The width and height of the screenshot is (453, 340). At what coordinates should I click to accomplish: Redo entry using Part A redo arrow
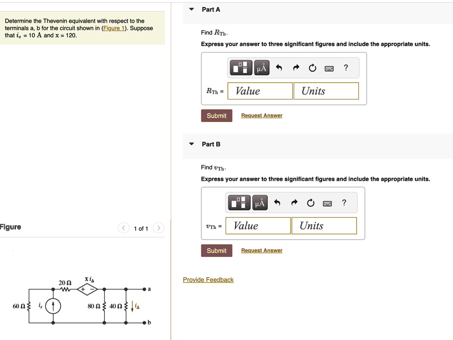tap(296, 67)
